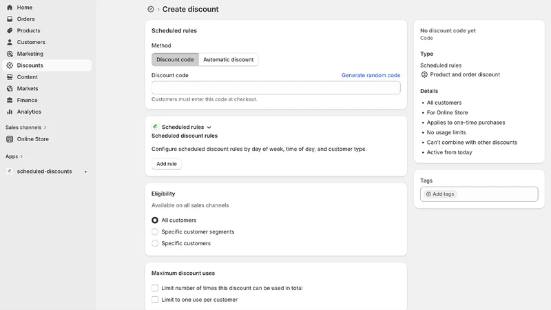
Task: Open the Orders menu item
Action: (47, 19)
